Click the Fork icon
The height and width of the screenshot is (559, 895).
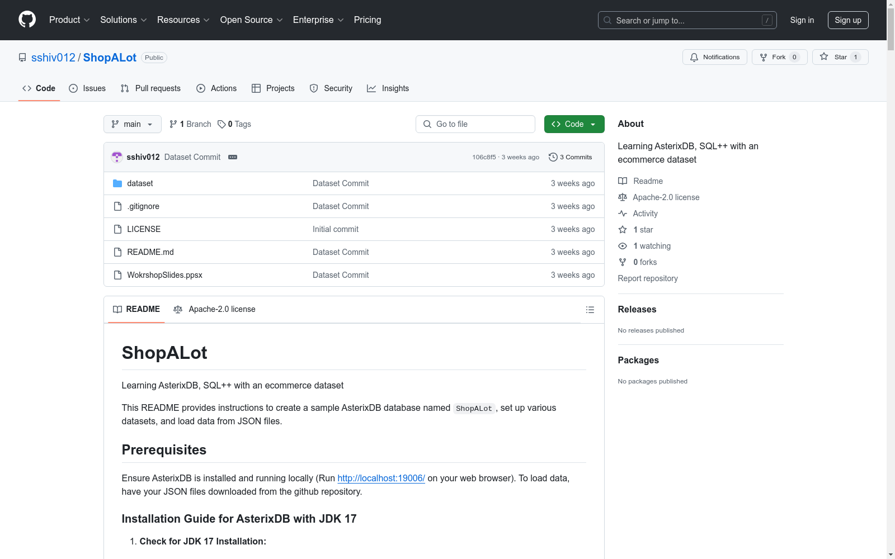click(x=764, y=57)
